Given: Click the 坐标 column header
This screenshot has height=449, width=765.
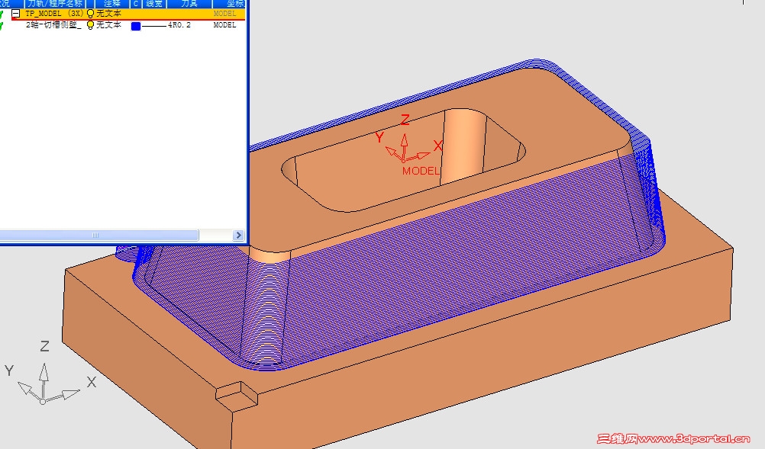Looking at the screenshot, I should tap(230, 3).
